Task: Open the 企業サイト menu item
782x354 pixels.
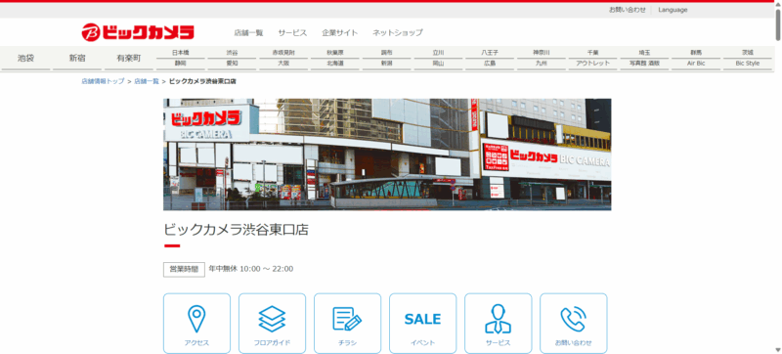Action: click(x=339, y=33)
